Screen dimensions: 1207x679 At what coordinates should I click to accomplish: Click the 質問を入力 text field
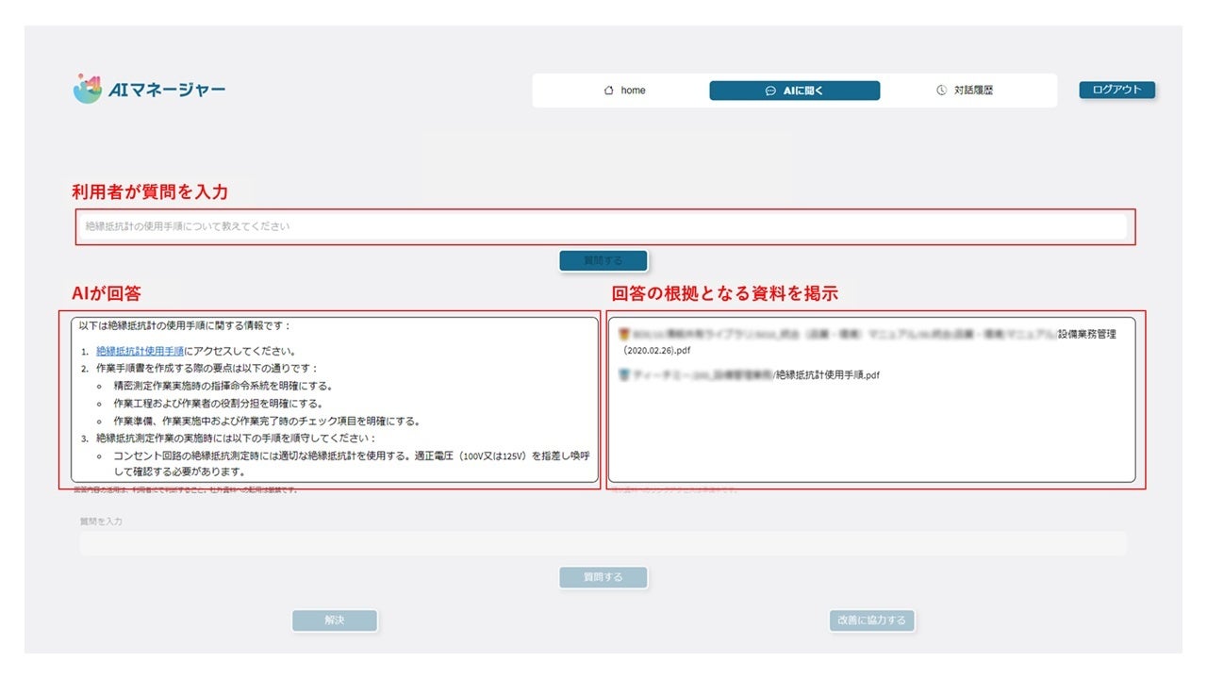pos(603,542)
